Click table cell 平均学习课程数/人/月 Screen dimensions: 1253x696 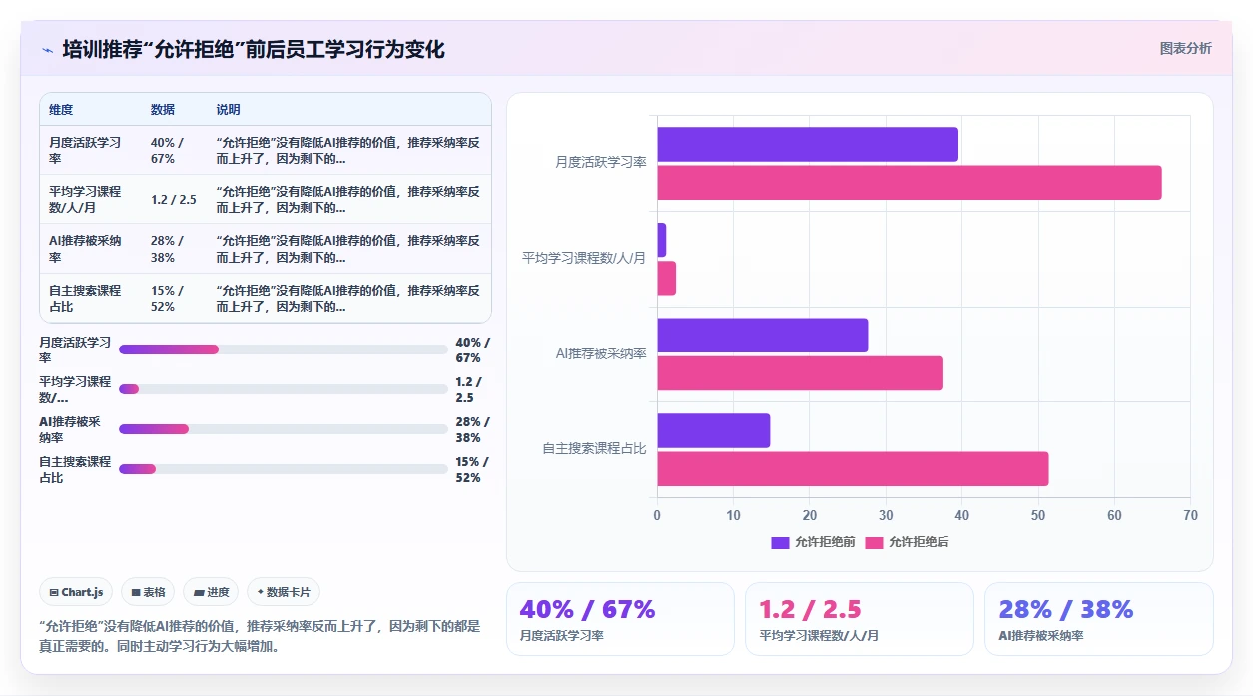click(85, 199)
